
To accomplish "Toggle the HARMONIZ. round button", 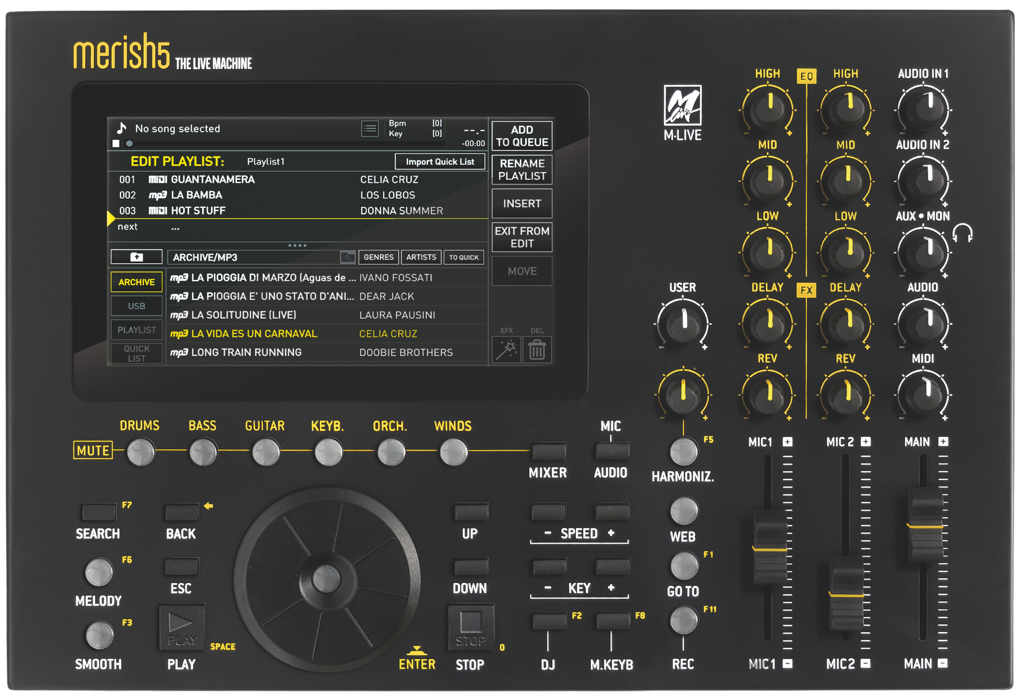I will (x=684, y=451).
